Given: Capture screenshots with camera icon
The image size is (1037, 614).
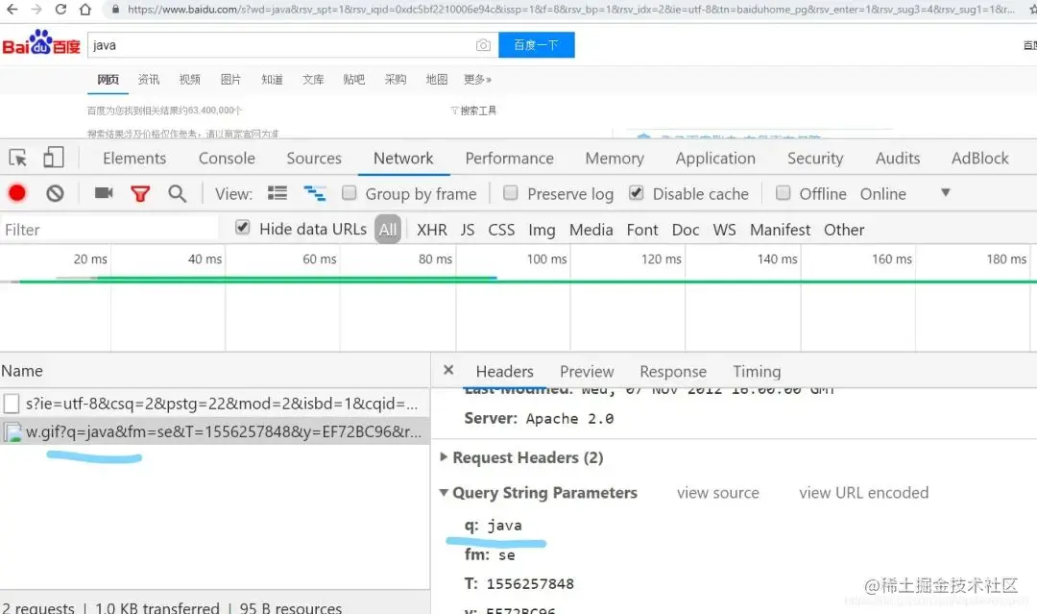Looking at the screenshot, I should click(x=104, y=193).
